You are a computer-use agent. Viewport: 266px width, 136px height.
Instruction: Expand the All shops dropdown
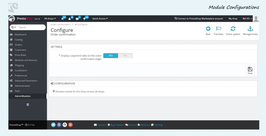pos(50,19)
